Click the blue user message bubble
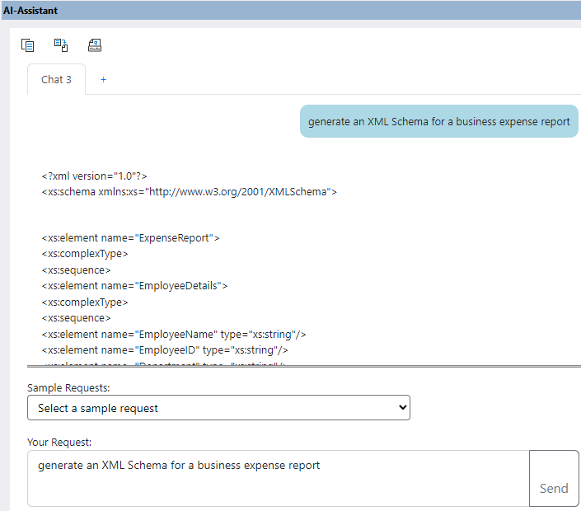The image size is (581, 511). 438,121
